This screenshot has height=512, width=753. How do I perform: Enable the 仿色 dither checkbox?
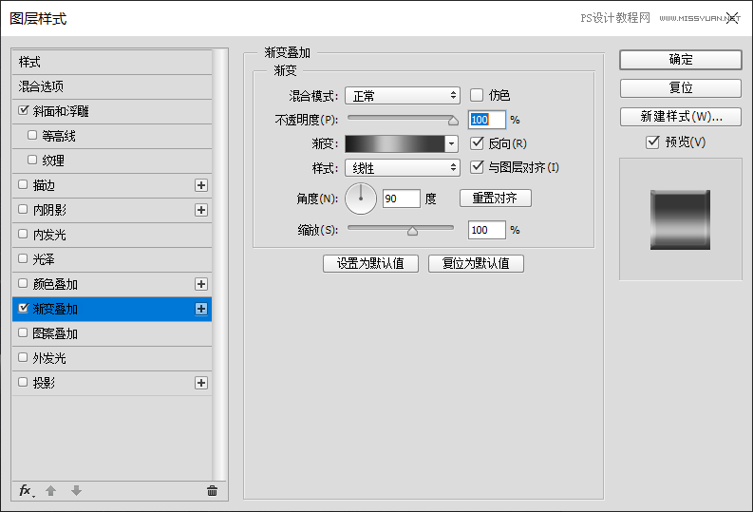pos(477,95)
